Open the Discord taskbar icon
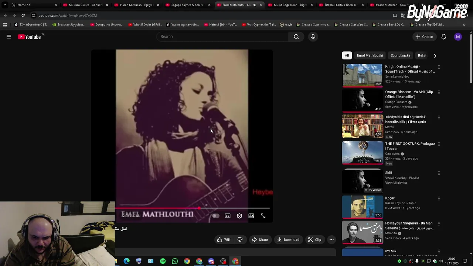 tap(211, 261)
